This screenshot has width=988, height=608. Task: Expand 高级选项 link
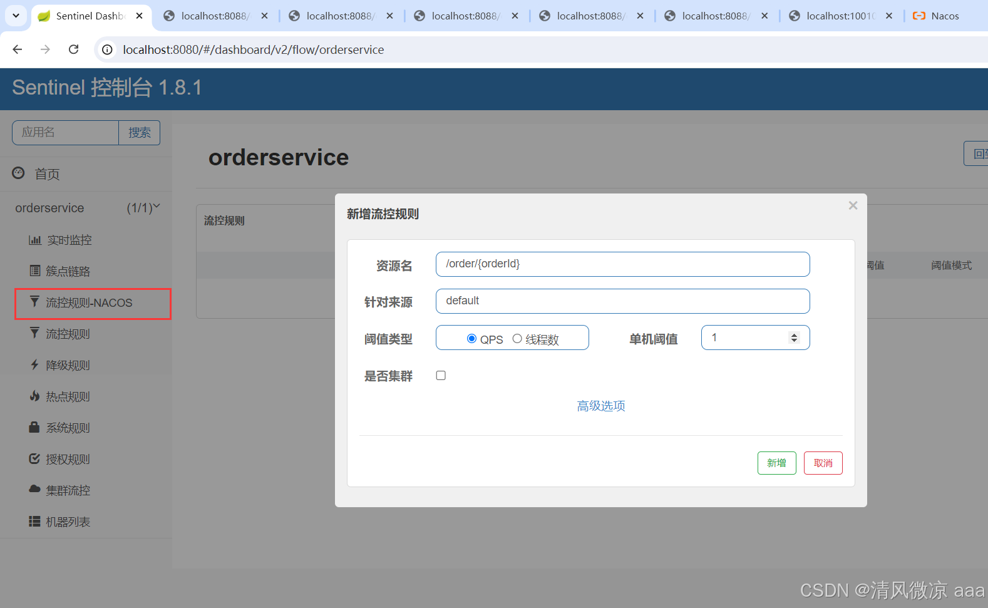click(601, 406)
